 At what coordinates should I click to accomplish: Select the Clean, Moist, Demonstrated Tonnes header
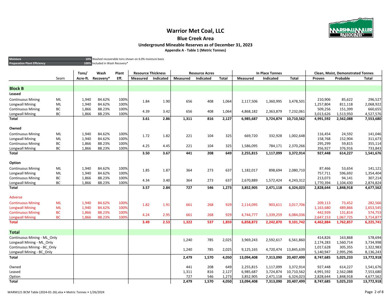click(x=344, y=73)
